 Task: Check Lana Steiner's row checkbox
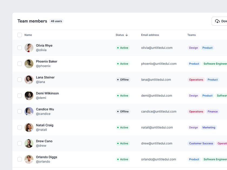point(19,79)
